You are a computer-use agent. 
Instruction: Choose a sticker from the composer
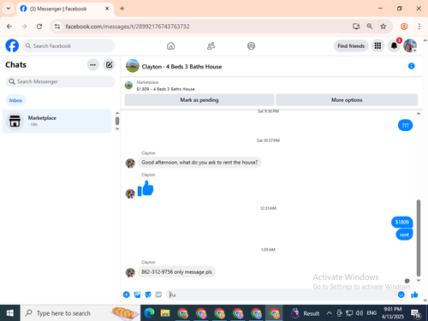(148, 294)
